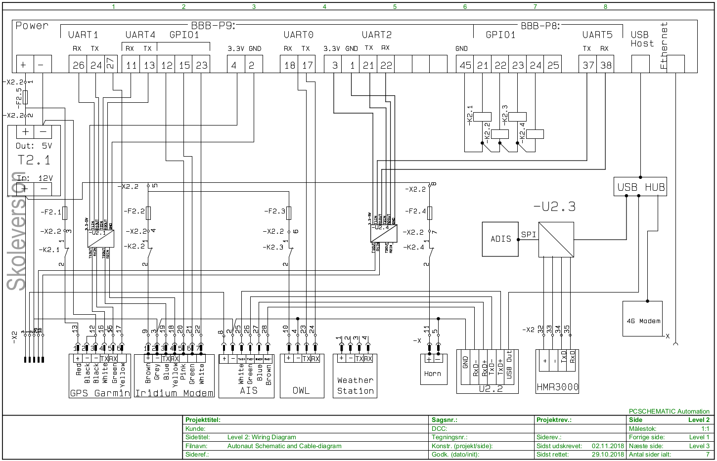Click the Horn component box
Viewport: 717px width, 461px height.
433,369
